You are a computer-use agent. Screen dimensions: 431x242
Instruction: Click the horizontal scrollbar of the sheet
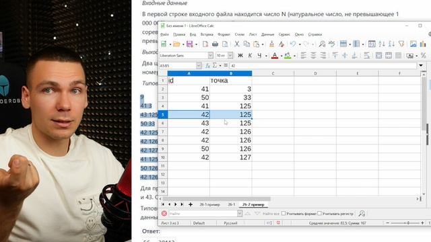click(216, 199)
